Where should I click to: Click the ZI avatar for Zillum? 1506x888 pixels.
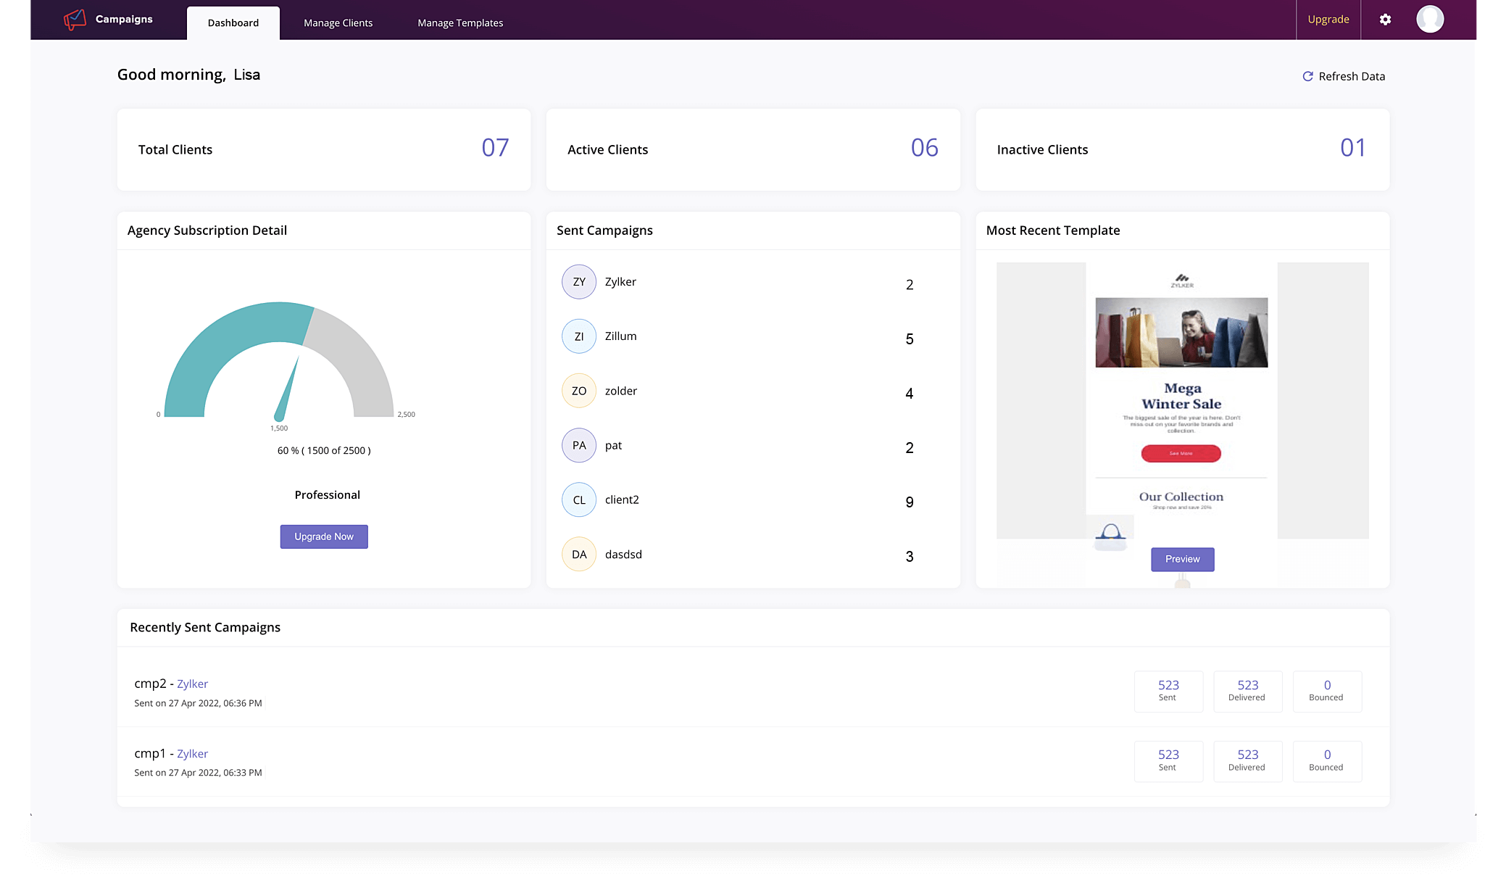point(578,336)
